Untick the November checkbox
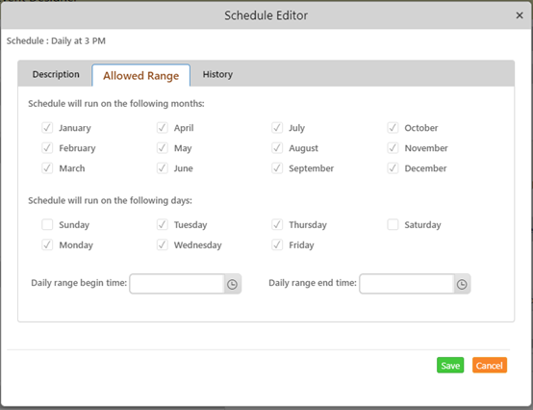Image resolution: width=533 pixels, height=410 pixels. pyautogui.click(x=393, y=148)
